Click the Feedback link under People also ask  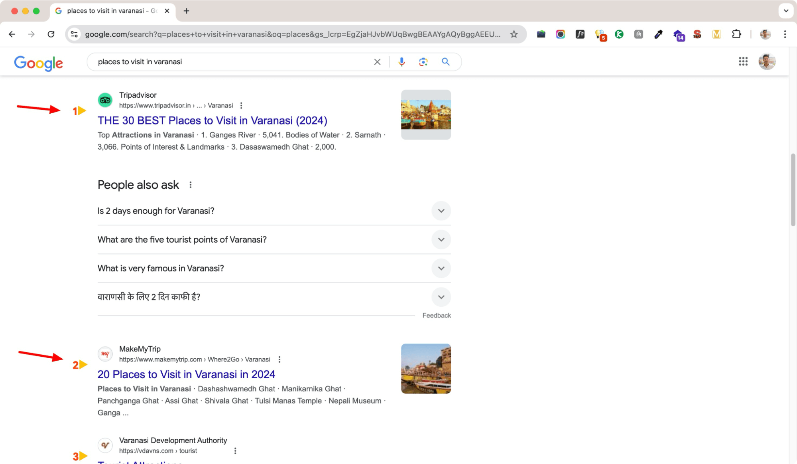click(436, 315)
